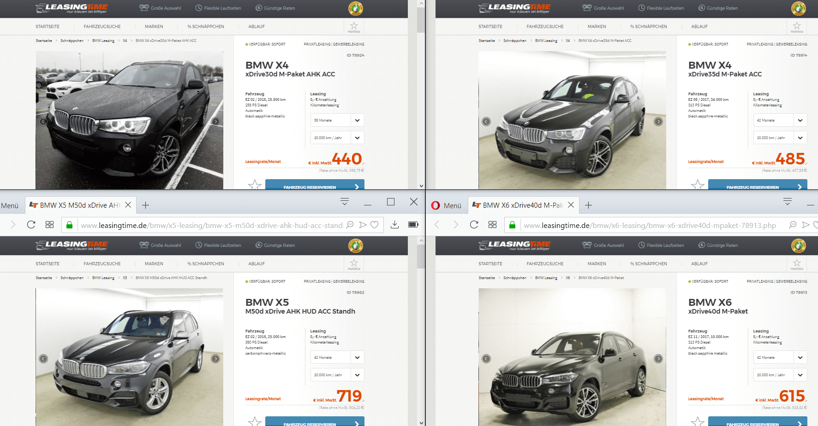Open tab menu icon in BMW X5 browser

tap(344, 201)
